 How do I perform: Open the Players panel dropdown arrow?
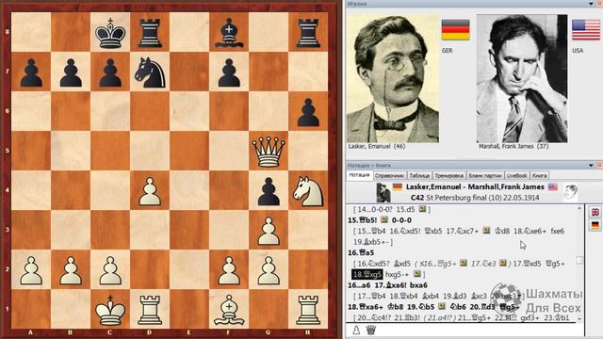coord(591,4)
